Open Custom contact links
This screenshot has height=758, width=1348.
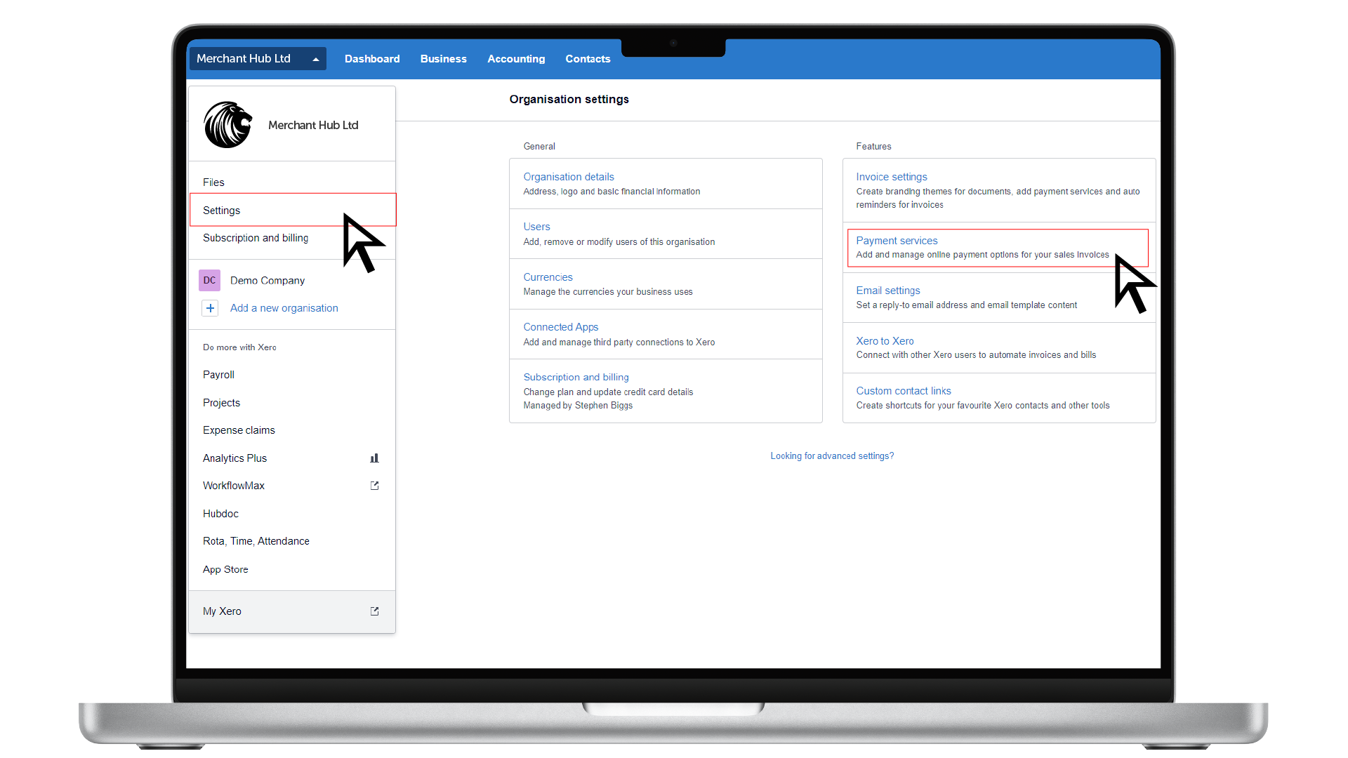[x=904, y=391]
